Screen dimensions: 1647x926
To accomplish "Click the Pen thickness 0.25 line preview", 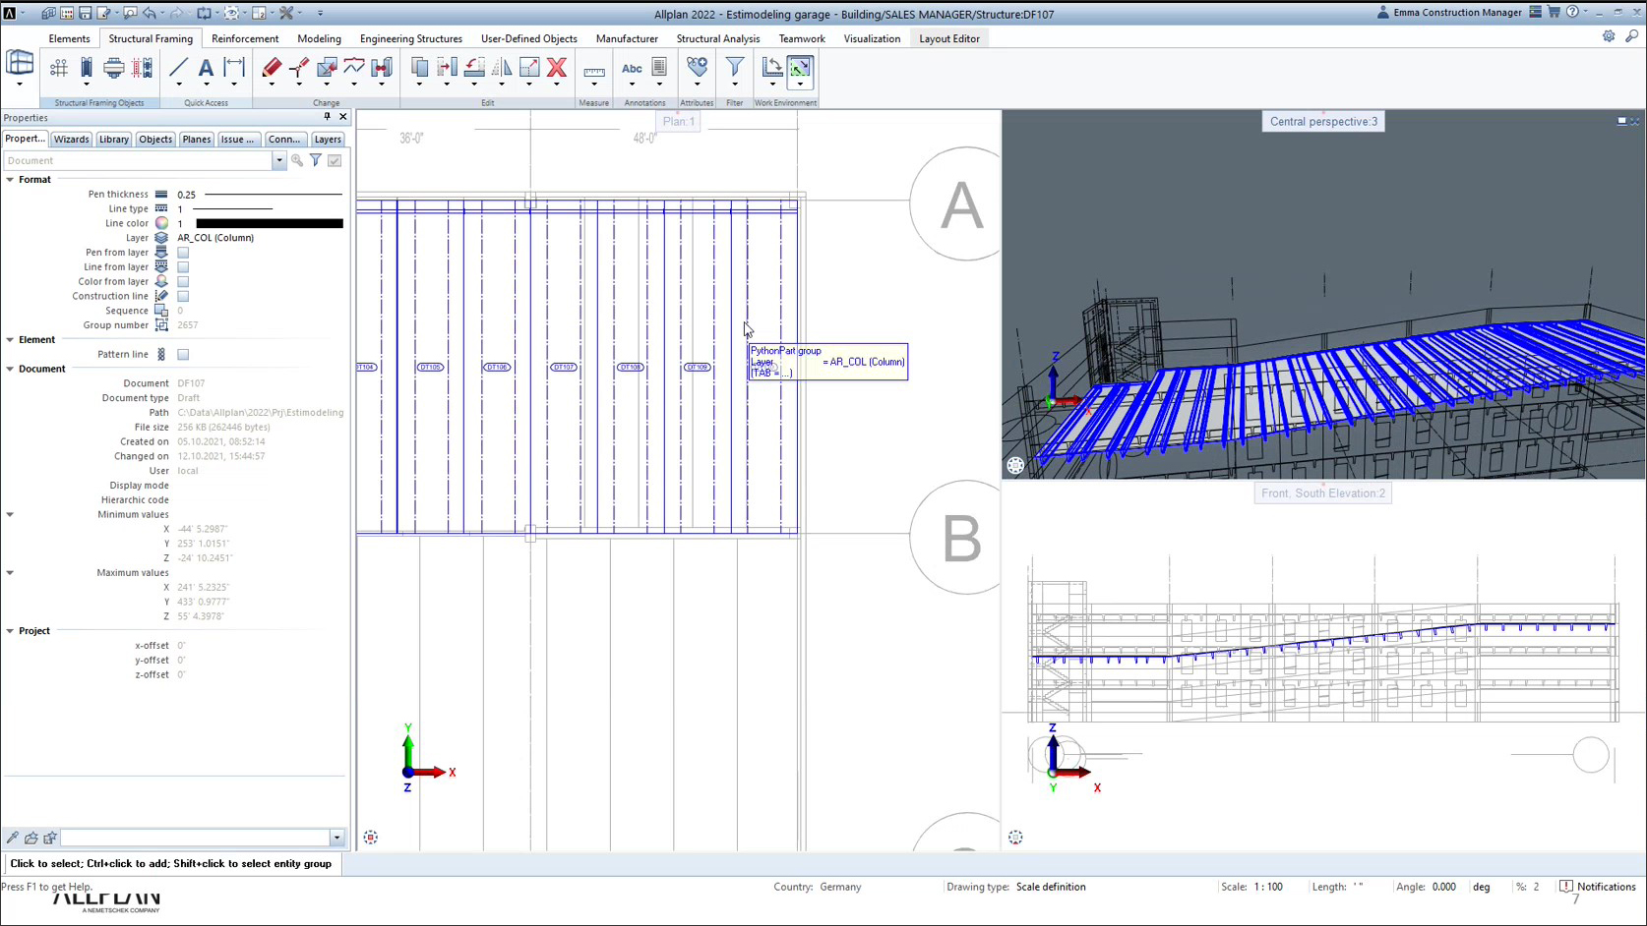I will tap(273, 195).
